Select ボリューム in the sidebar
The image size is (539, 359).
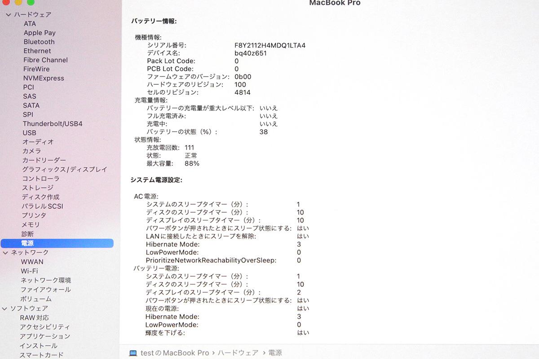pos(36,299)
